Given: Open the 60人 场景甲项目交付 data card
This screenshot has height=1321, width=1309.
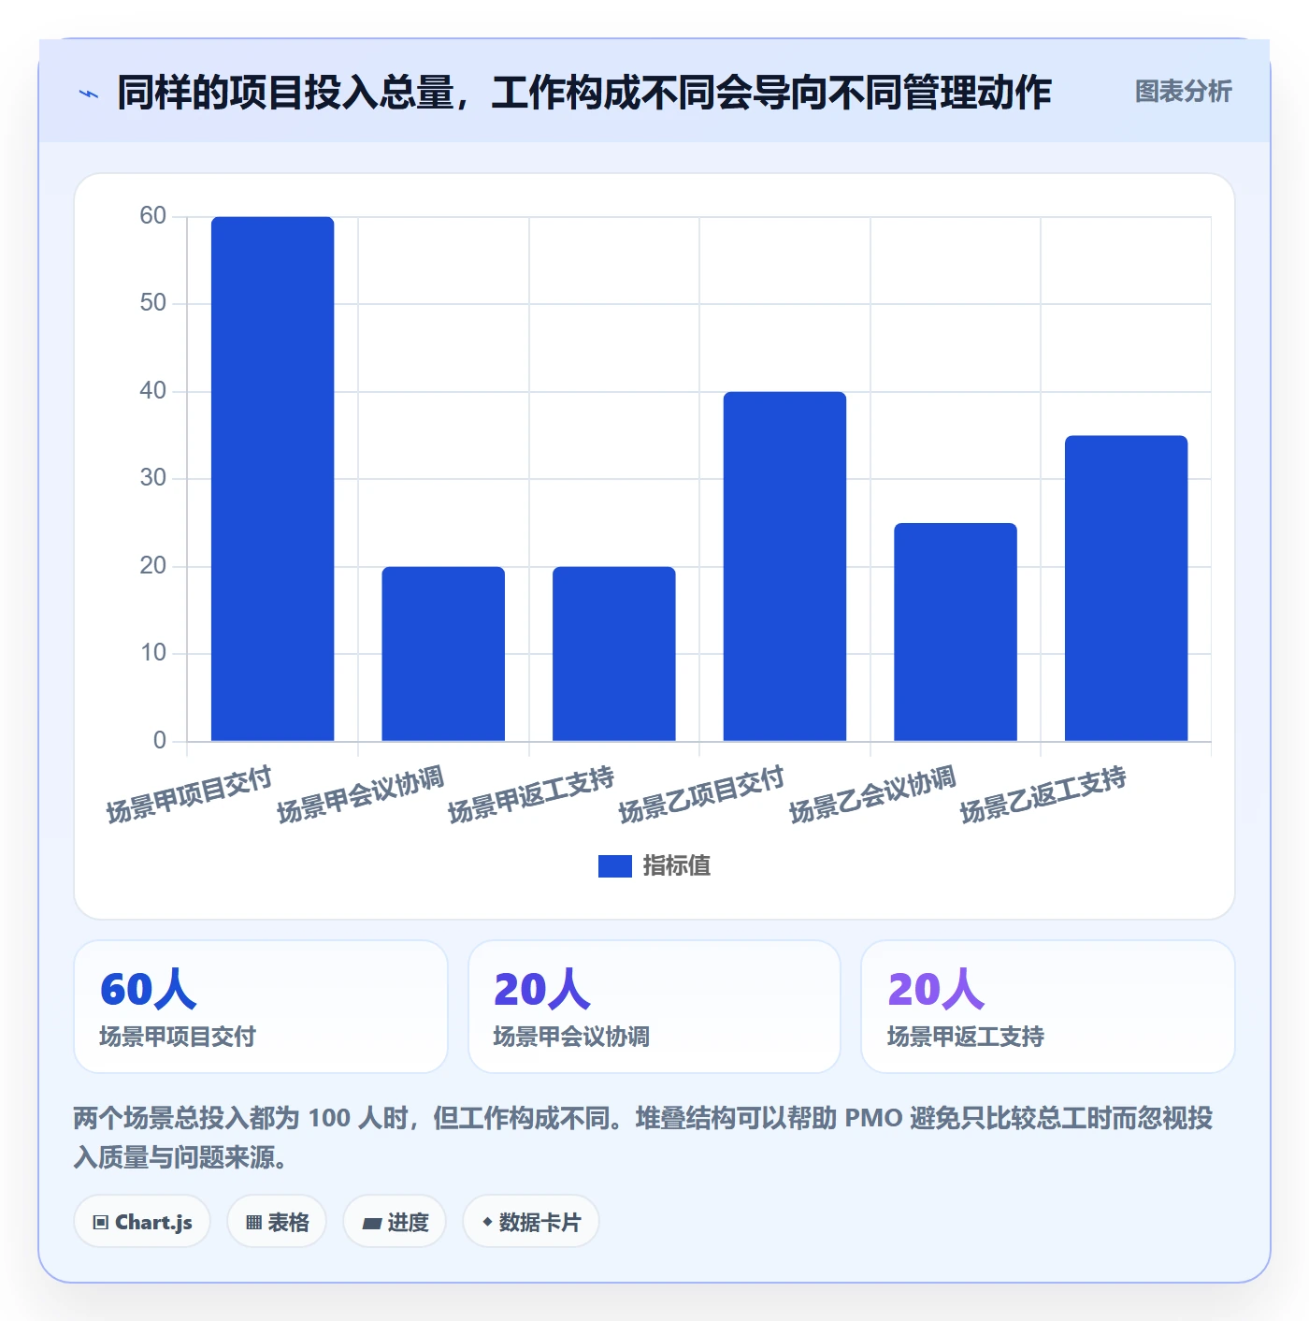Looking at the screenshot, I should [x=261, y=1007].
